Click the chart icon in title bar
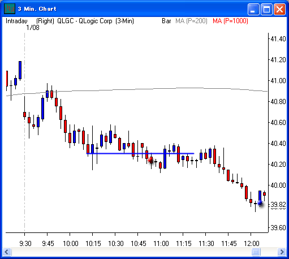 coord(10,8)
